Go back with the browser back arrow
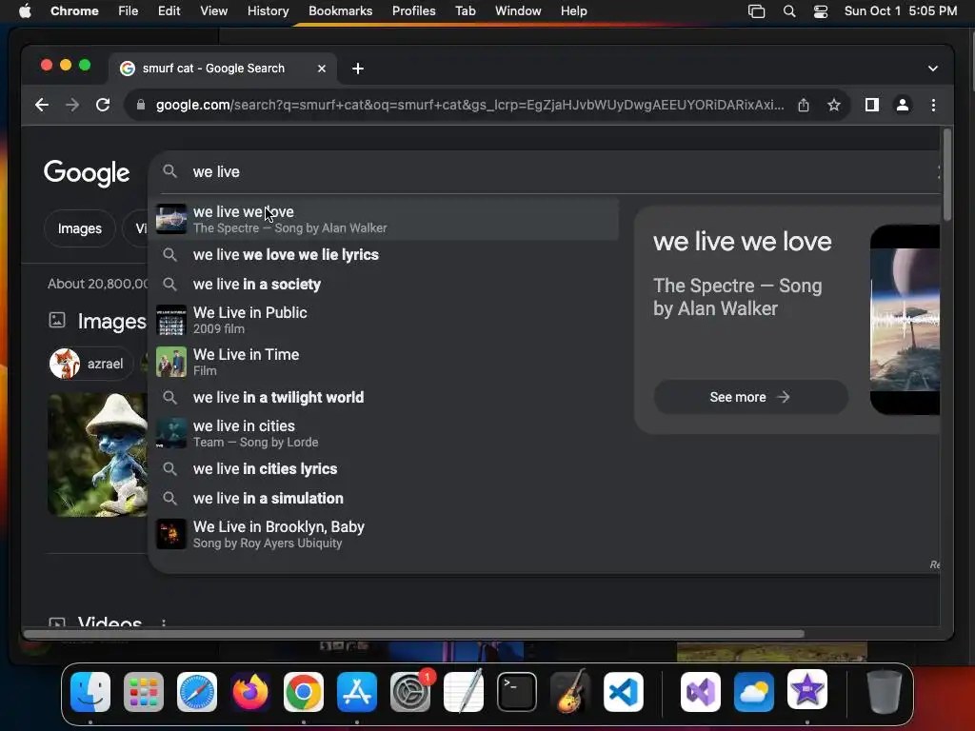Image resolution: width=975 pixels, height=731 pixels. tap(42, 105)
